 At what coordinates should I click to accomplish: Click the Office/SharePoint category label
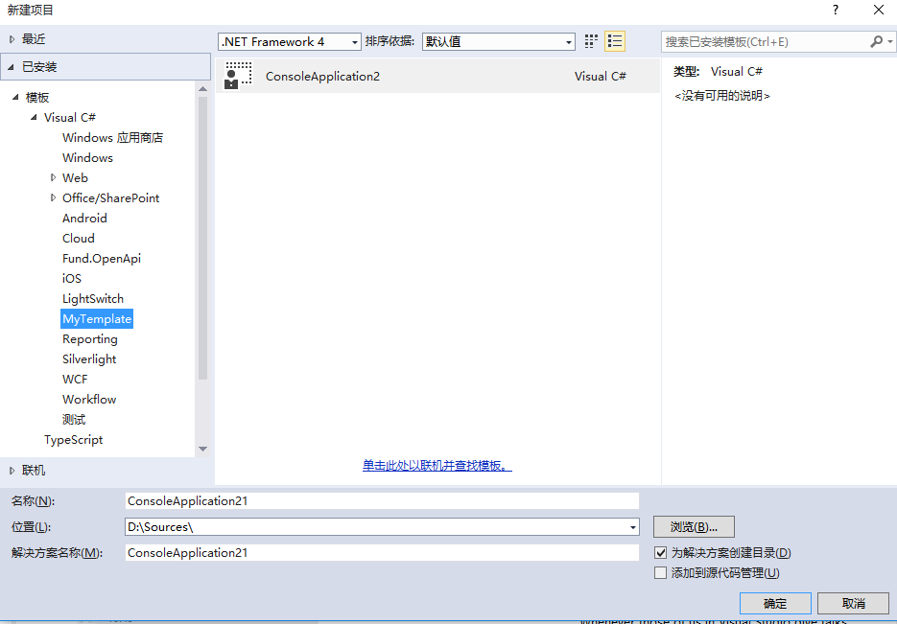pyautogui.click(x=111, y=197)
